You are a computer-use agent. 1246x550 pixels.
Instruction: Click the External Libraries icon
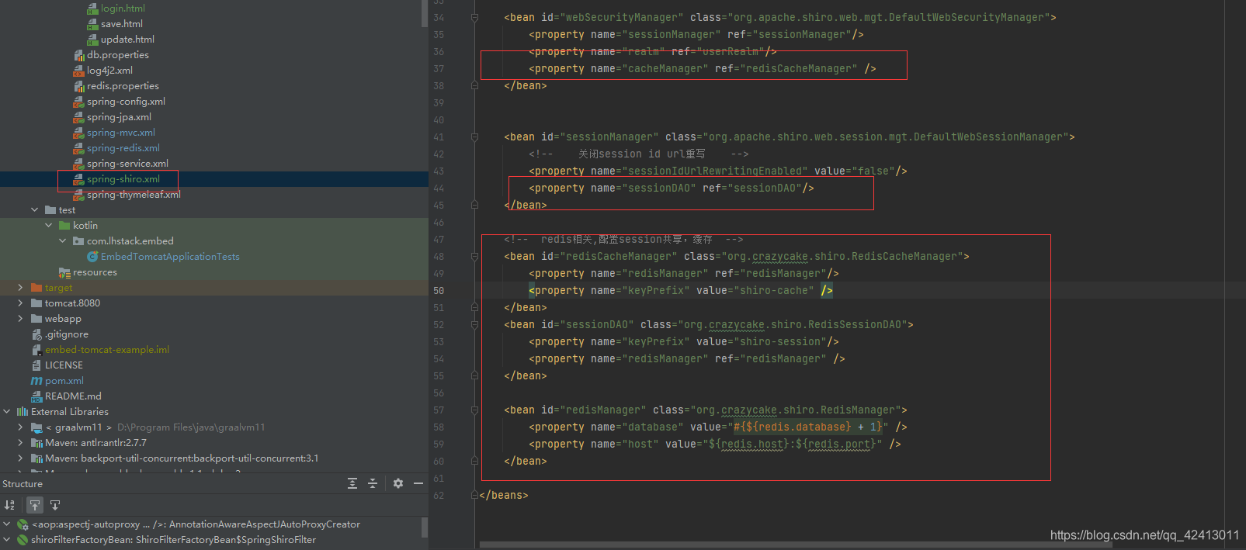(x=23, y=412)
